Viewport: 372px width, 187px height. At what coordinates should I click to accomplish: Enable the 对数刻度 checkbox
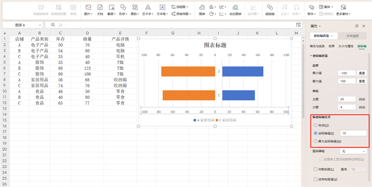(316, 169)
